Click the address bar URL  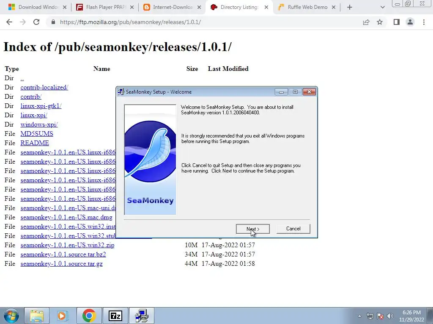coord(130,22)
